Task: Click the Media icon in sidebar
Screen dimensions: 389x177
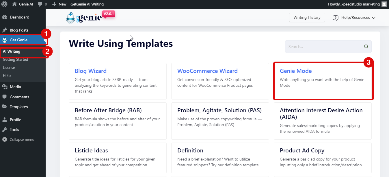Action: (5, 87)
